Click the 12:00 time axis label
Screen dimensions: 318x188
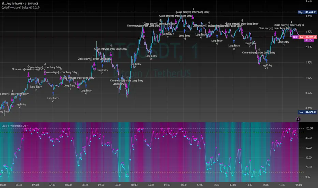200,185
